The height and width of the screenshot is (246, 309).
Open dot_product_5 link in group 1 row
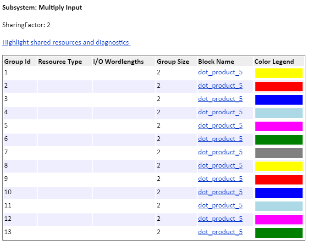(x=220, y=73)
